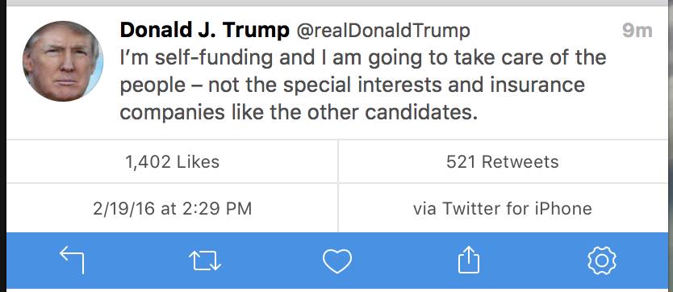Viewport: 673px width, 292px height.
Task: Click the Donald J. Trump display name
Action: 204,31
